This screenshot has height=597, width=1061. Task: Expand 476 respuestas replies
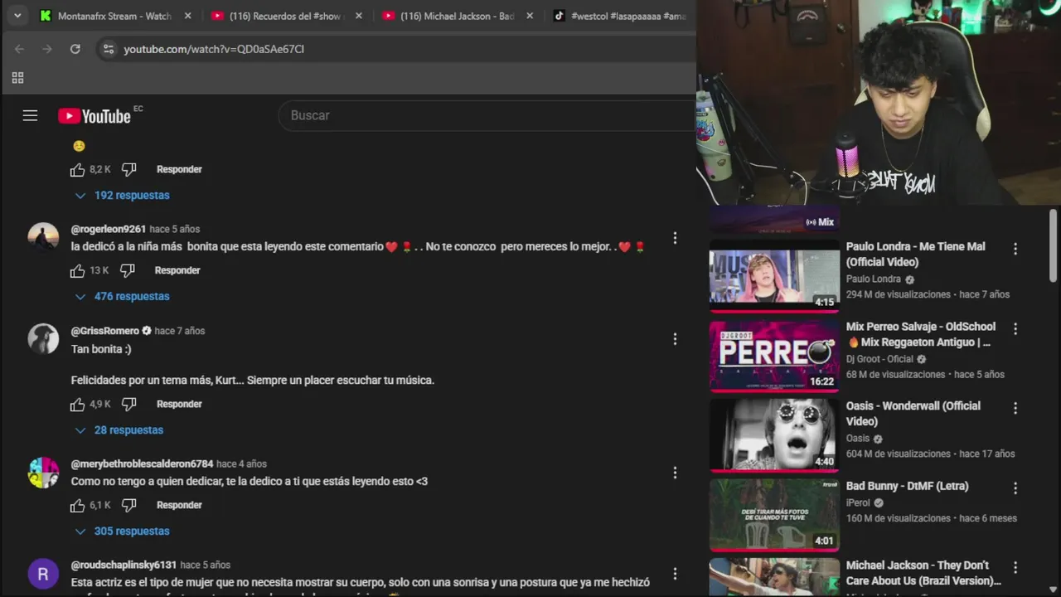pos(122,297)
